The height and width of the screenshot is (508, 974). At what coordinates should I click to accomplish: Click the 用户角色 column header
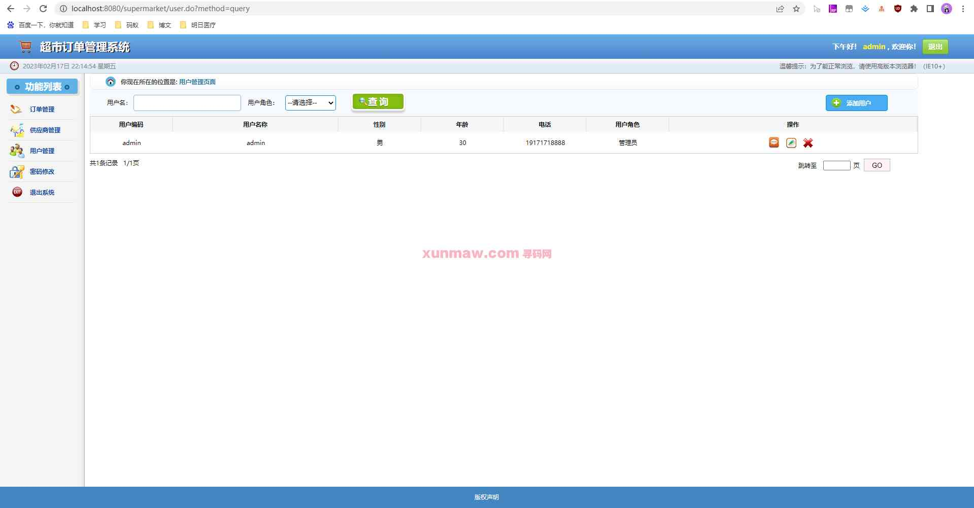(x=628, y=125)
